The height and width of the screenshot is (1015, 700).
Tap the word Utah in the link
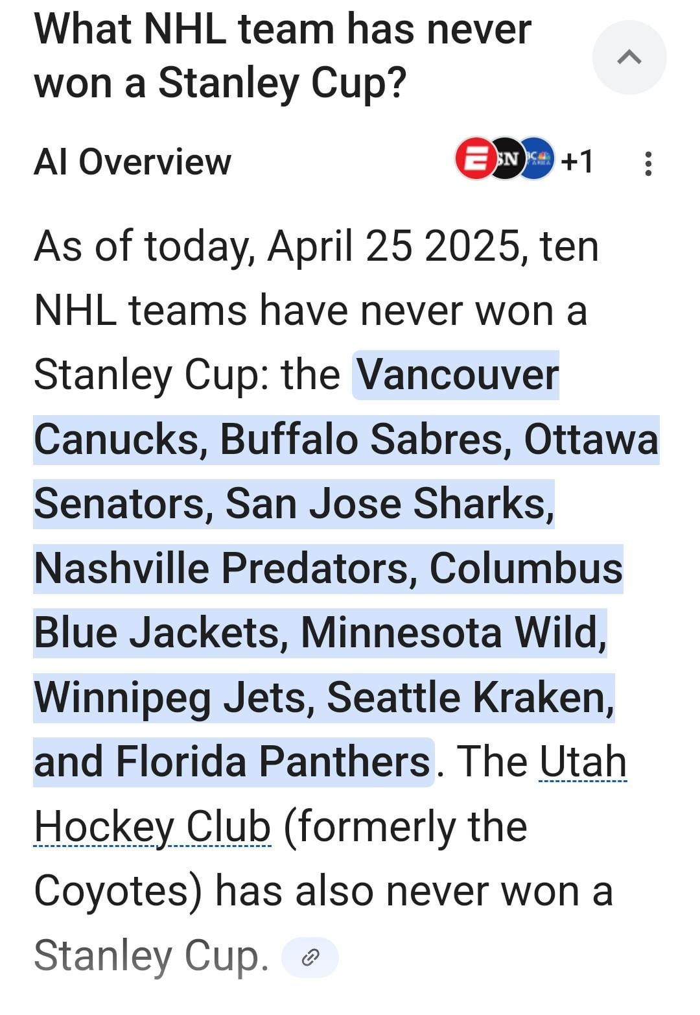coord(583,762)
